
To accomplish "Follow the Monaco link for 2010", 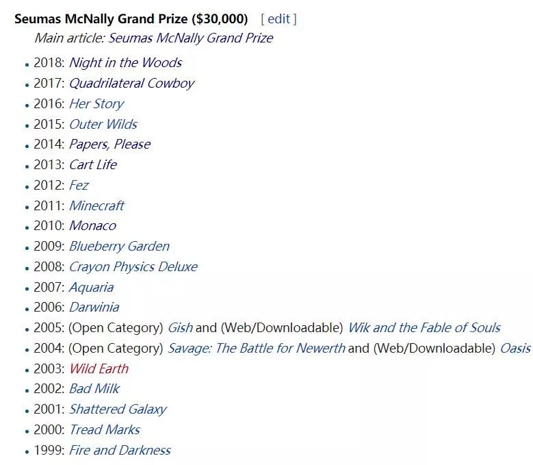I will [x=93, y=226].
